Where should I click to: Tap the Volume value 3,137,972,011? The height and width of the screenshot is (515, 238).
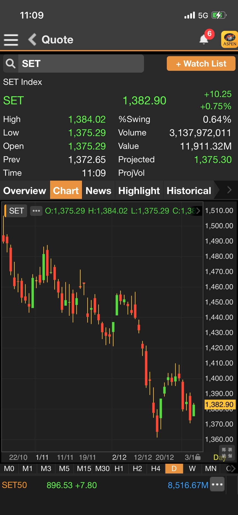point(200,133)
